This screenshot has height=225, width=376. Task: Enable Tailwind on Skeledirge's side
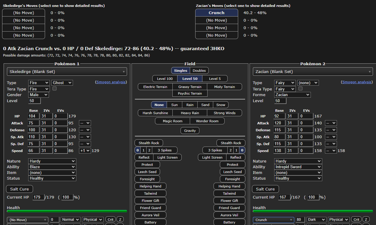click(x=150, y=193)
